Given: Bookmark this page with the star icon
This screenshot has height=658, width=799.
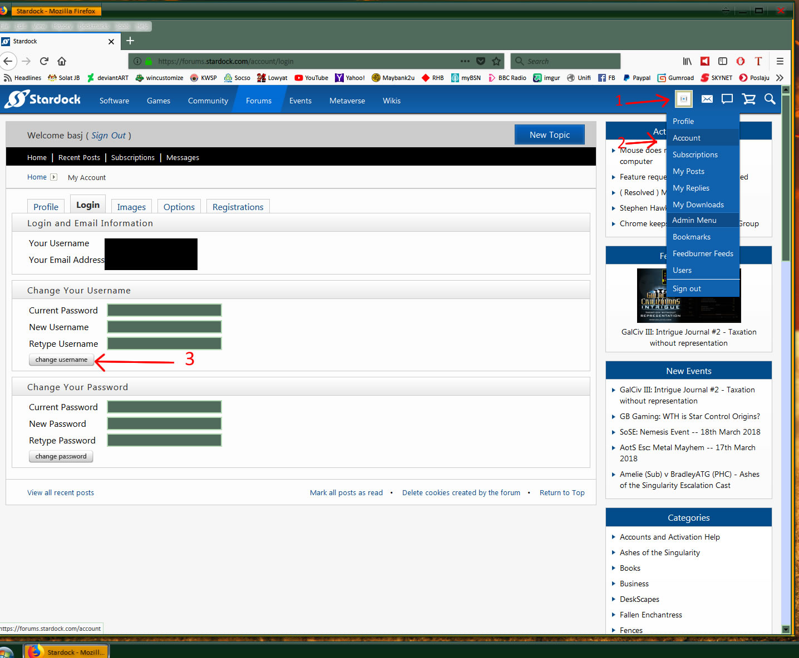Looking at the screenshot, I should (496, 61).
